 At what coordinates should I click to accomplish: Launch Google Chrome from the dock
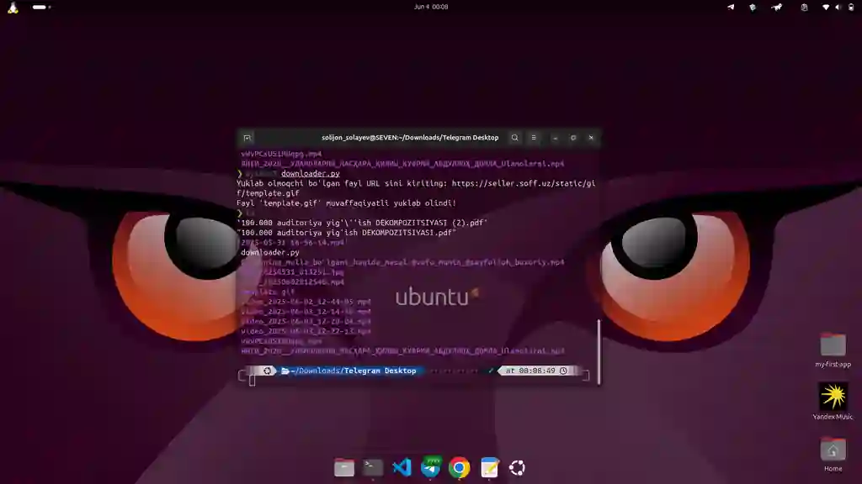point(459,467)
